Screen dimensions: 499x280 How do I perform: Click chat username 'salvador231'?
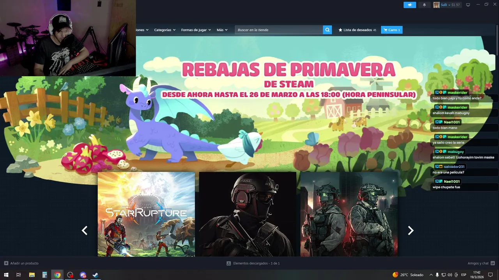pos(454,166)
